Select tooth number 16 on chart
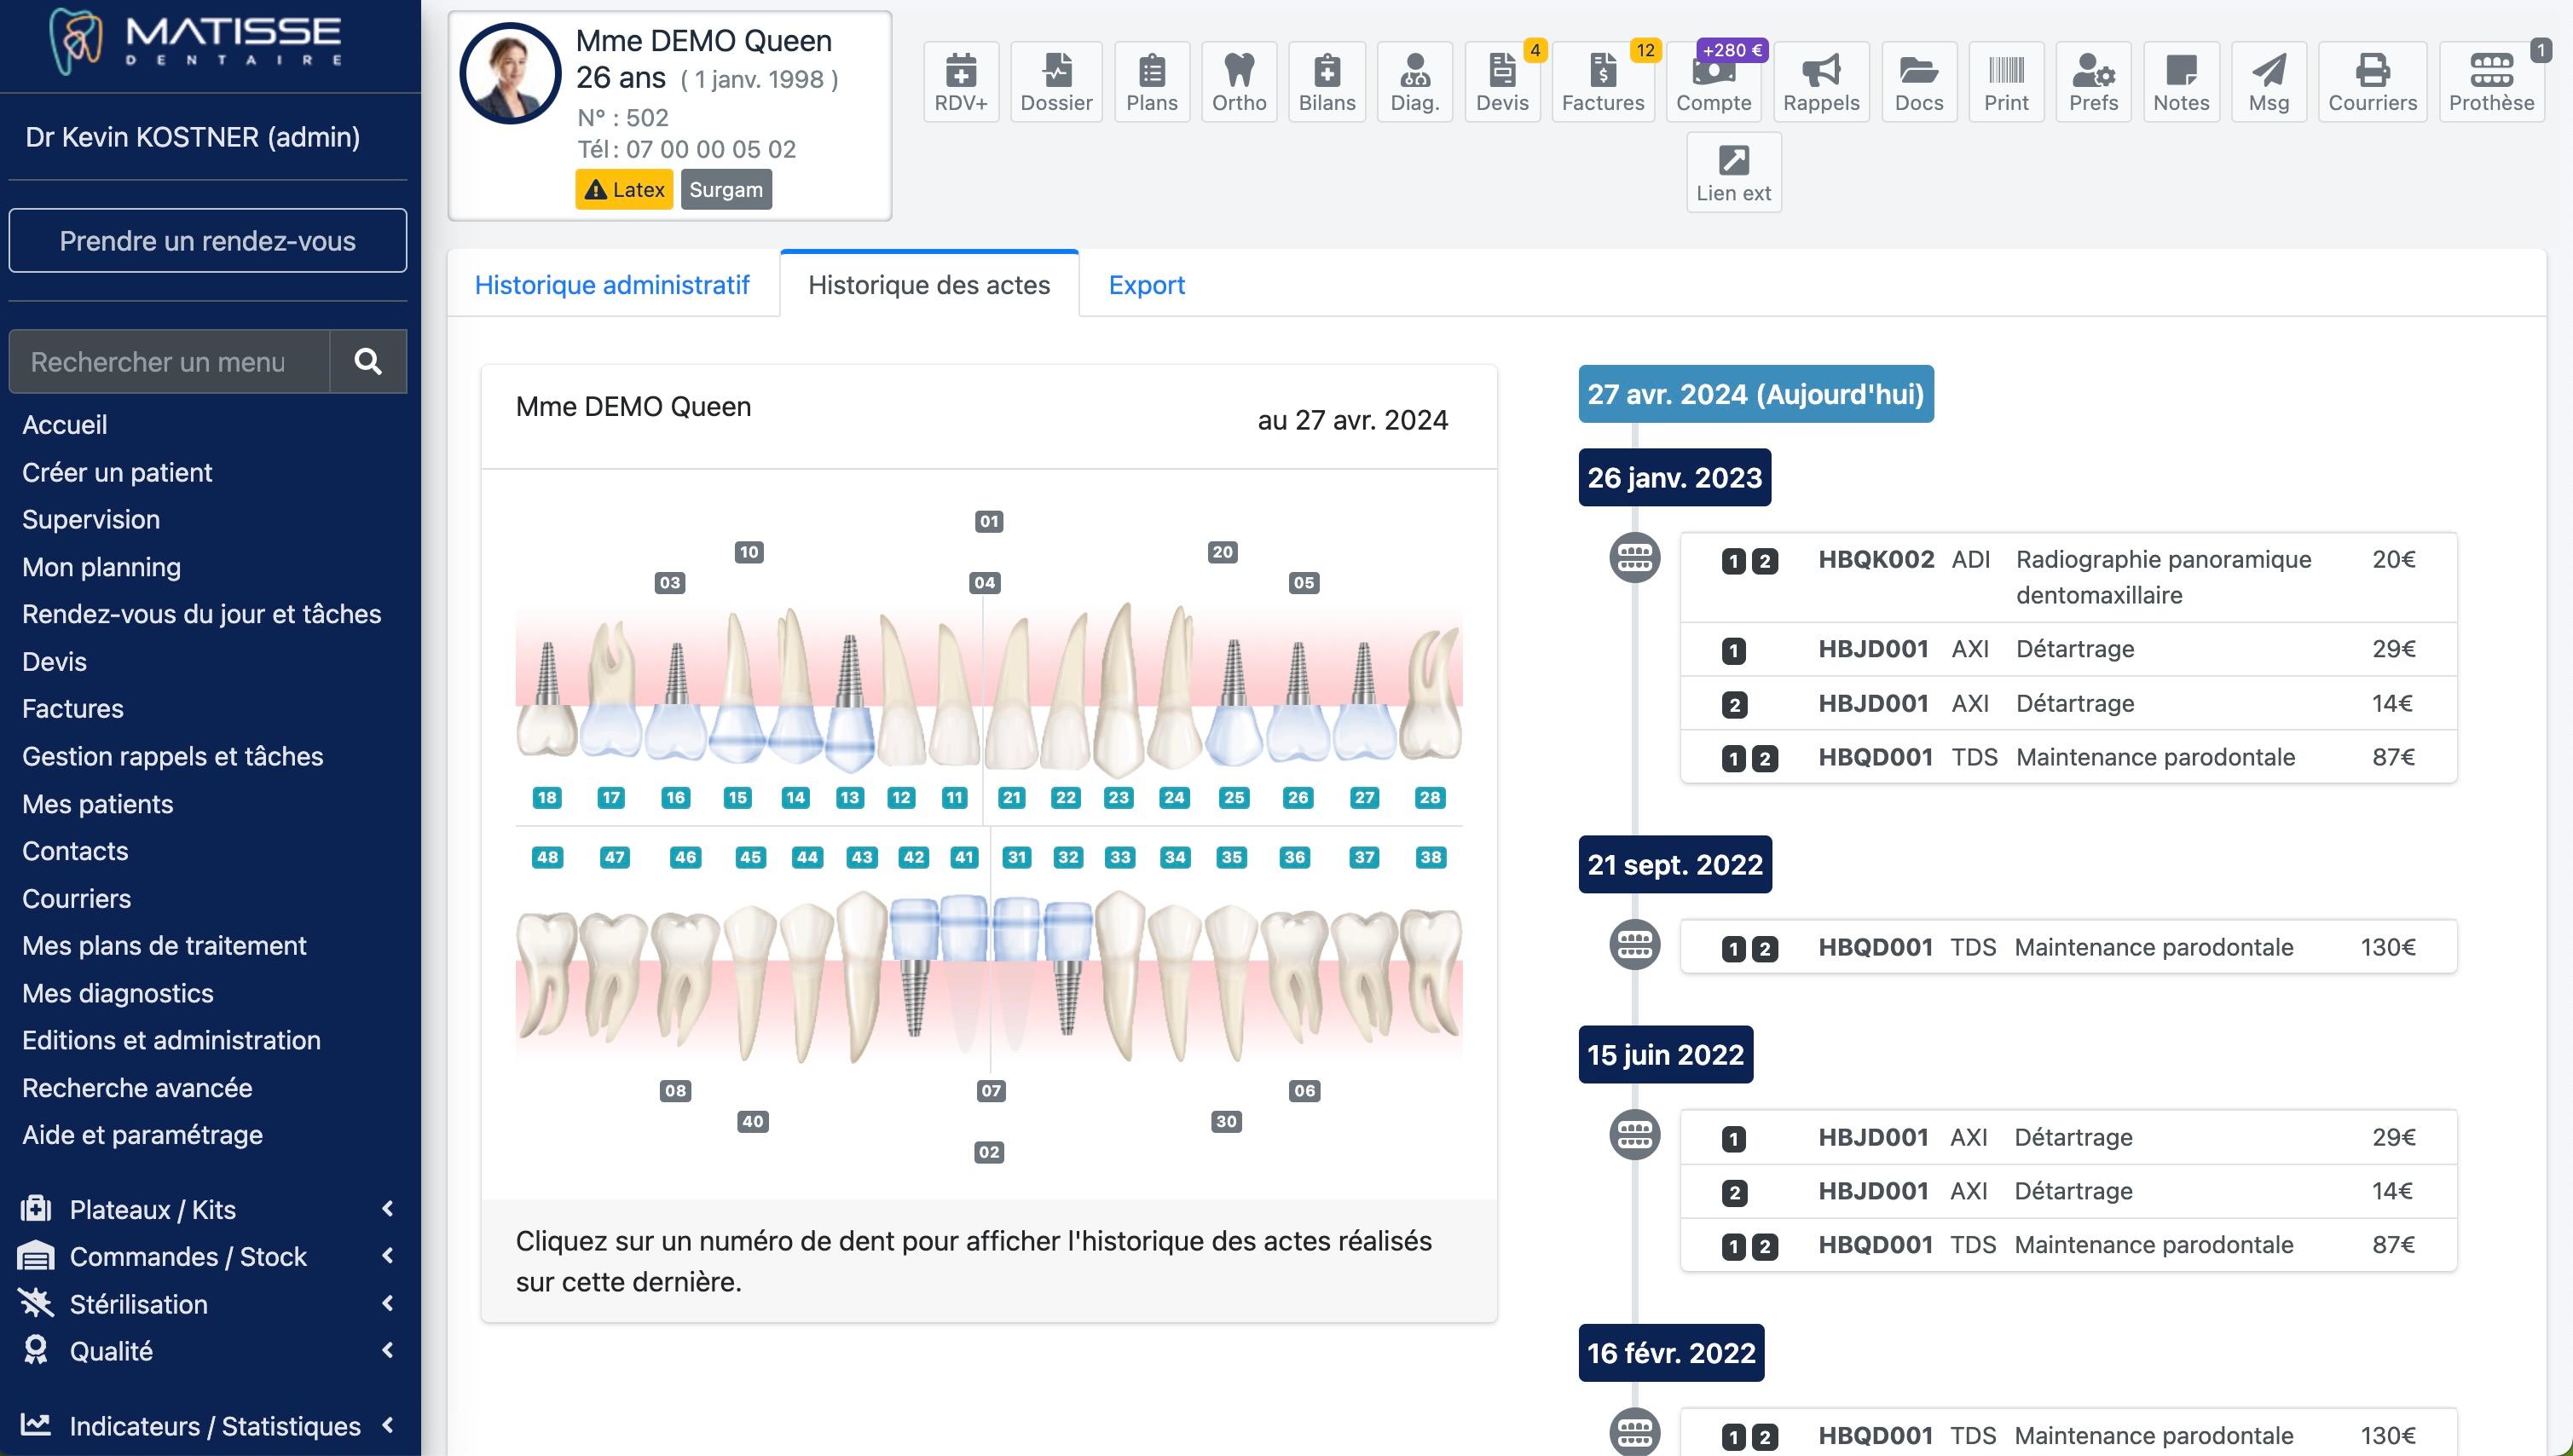The width and height of the screenshot is (2573, 1456). pos(675,797)
